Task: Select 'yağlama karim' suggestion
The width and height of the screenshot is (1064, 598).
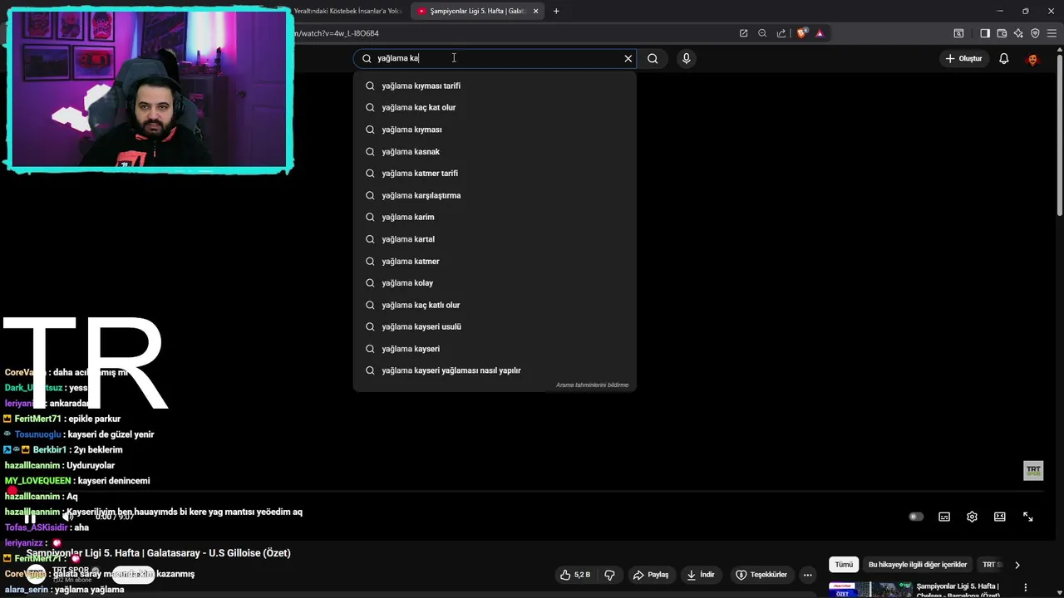Action: [495, 217]
